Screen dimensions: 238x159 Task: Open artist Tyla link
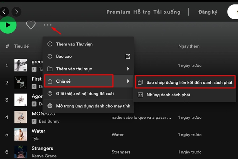pos(36,139)
